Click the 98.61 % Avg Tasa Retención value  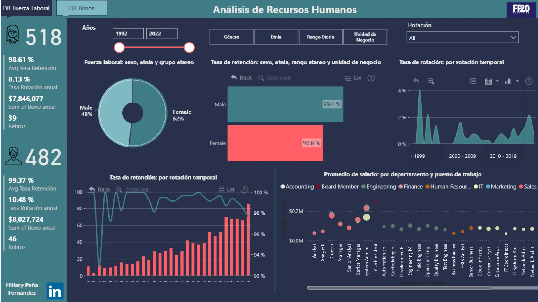[x=21, y=59]
